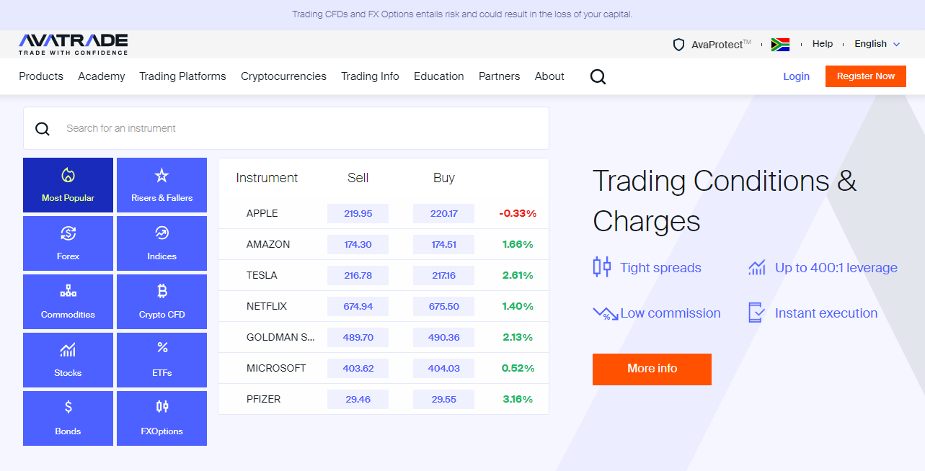This screenshot has width=925, height=471.
Task: Select the PFIZER instrument name
Action: [x=264, y=399]
